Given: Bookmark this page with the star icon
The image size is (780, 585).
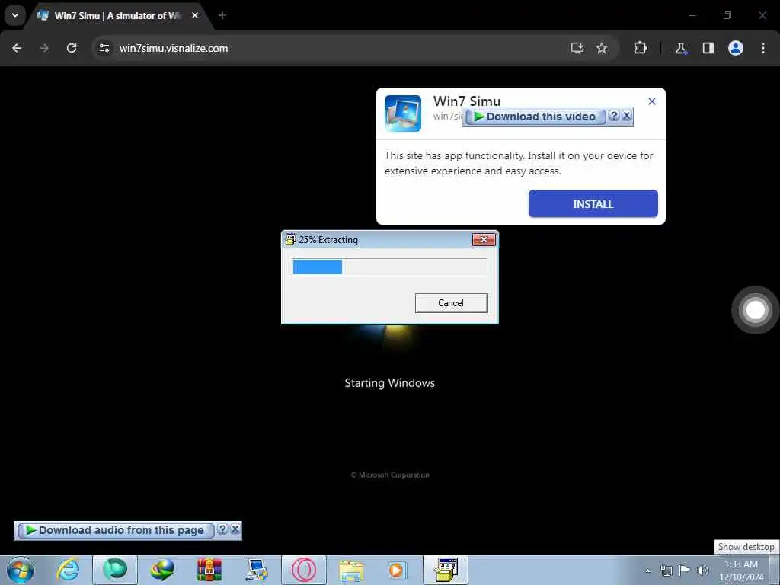Looking at the screenshot, I should 602,48.
